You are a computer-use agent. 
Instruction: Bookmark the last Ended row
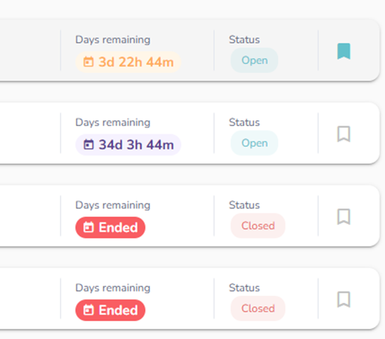pos(344,299)
